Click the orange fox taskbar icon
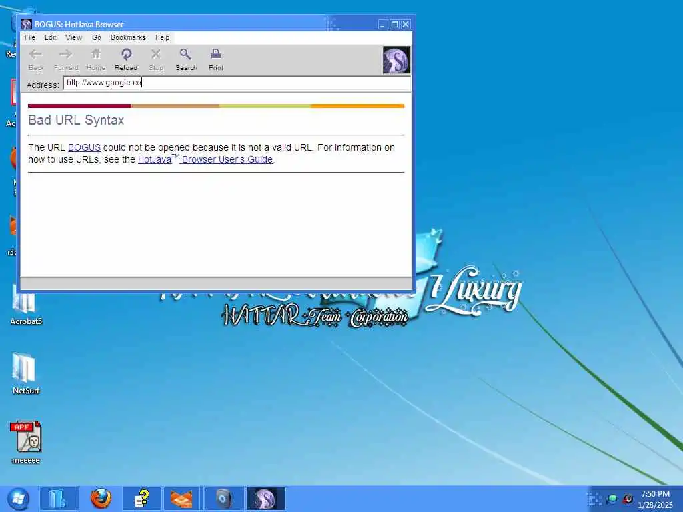 click(x=182, y=499)
